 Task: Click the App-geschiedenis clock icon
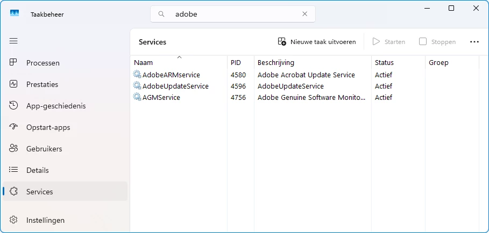(x=13, y=105)
